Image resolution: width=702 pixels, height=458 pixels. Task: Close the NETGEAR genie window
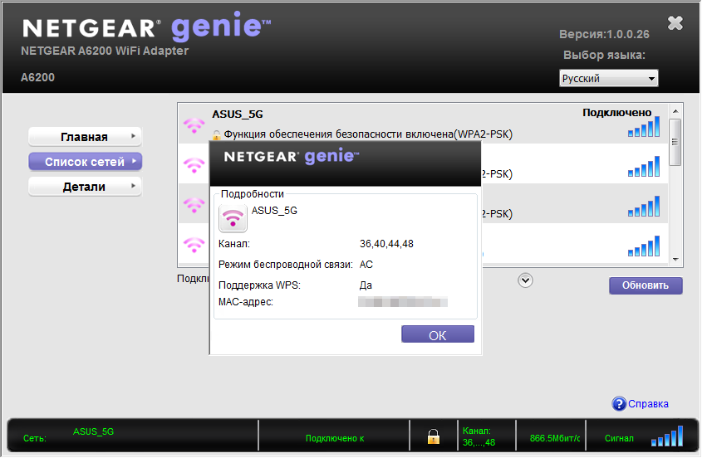(x=675, y=22)
